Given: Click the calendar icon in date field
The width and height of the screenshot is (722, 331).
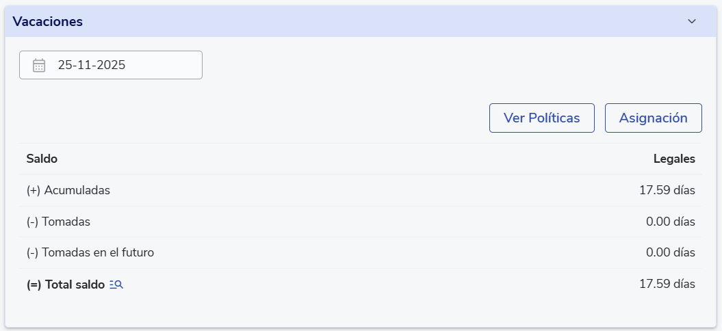Looking at the screenshot, I should point(39,66).
